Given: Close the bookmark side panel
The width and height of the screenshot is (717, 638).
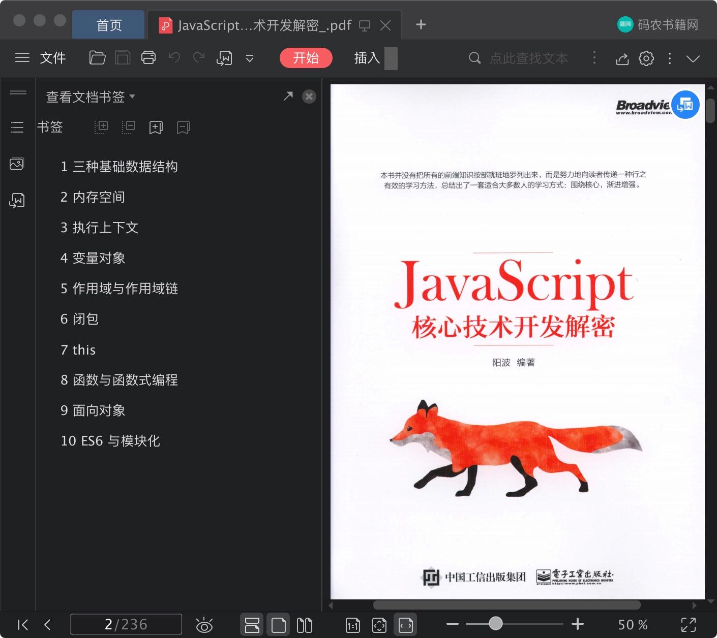Looking at the screenshot, I should point(309,97).
